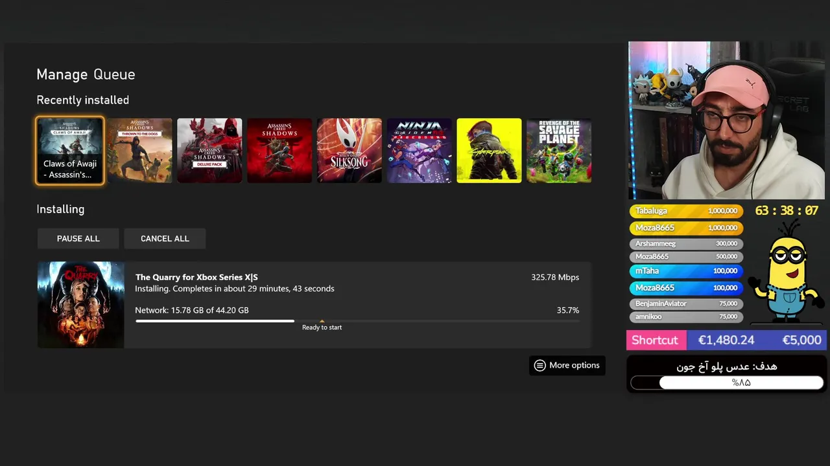
Task: Click the €5,000 goal amount
Action: (x=801, y=340)
